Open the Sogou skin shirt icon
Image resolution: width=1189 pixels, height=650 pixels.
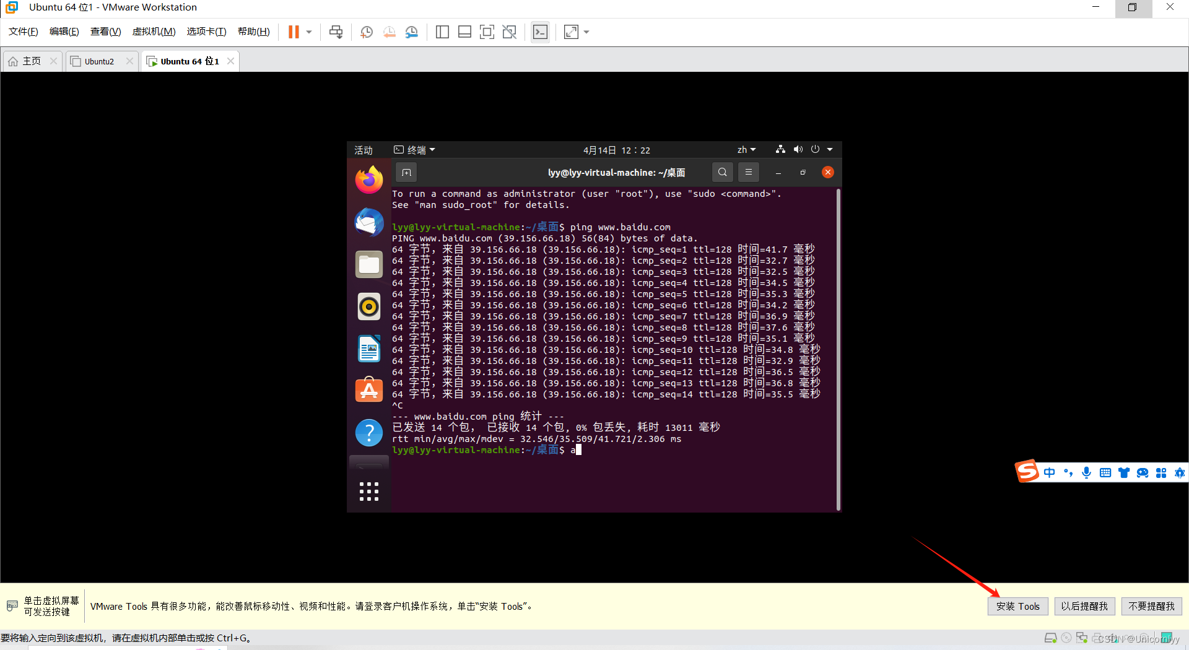1124,473
